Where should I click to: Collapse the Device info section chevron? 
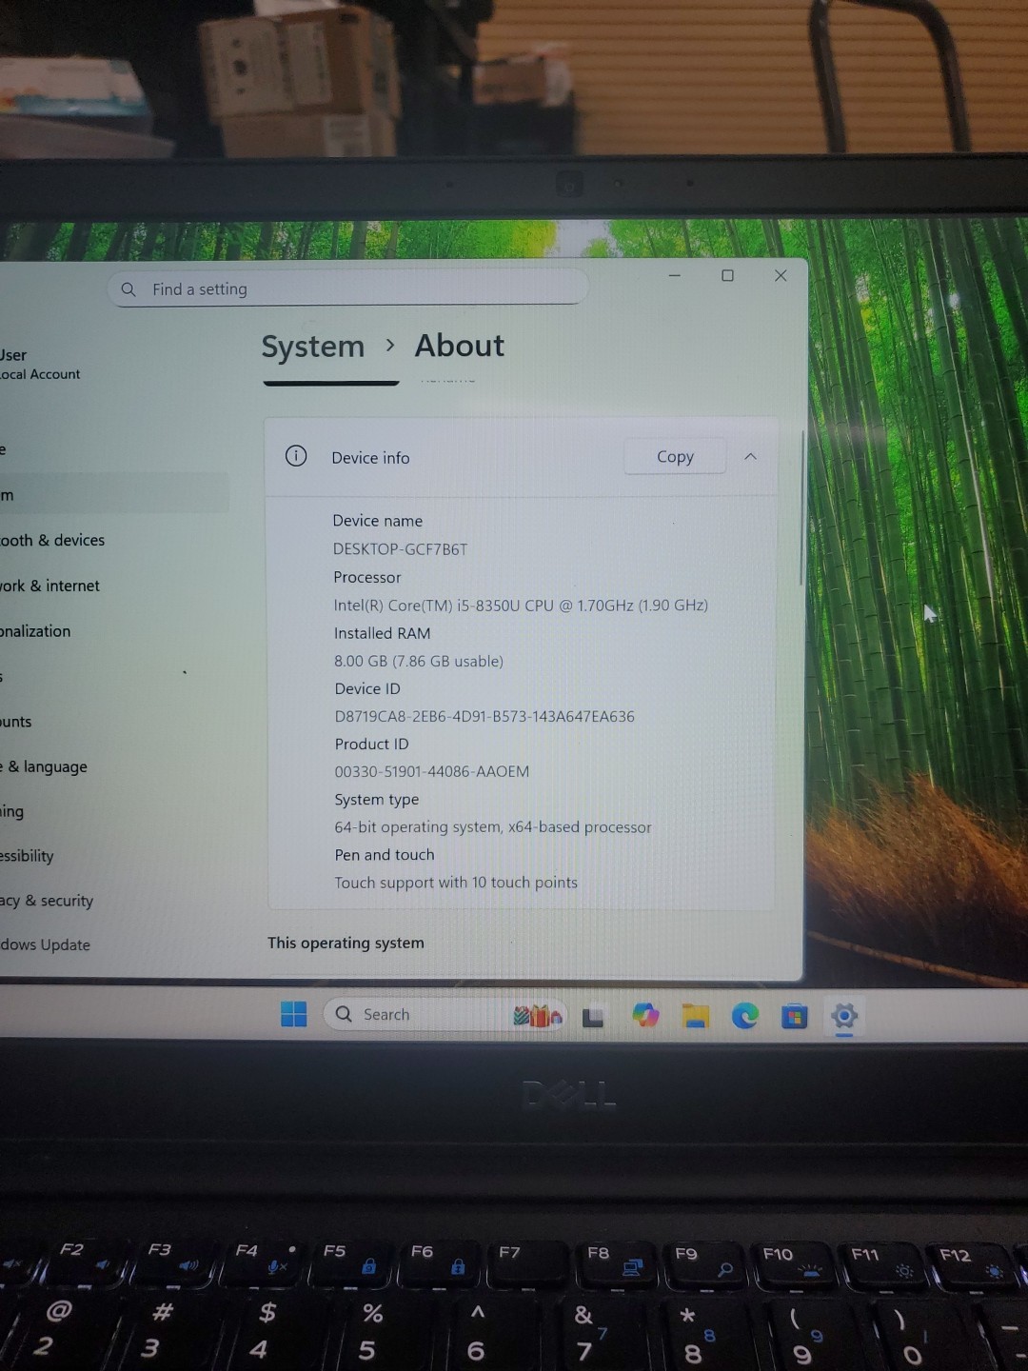[750, 456]
